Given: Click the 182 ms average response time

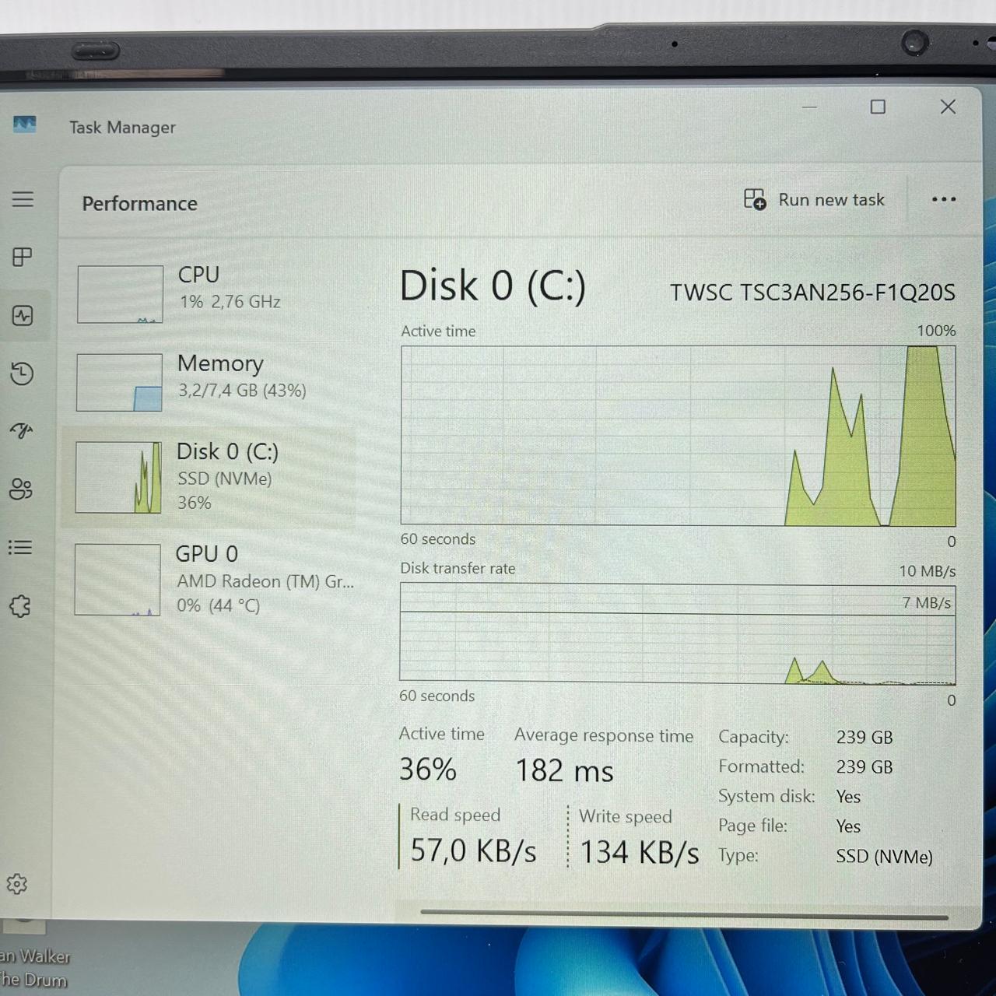Looking at the screenshot, I should click(x=564, y=771).
